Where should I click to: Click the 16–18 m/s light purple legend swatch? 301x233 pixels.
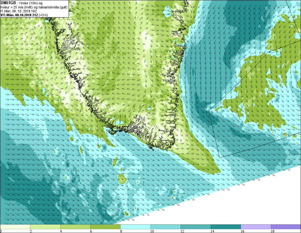tap(256, 227)
